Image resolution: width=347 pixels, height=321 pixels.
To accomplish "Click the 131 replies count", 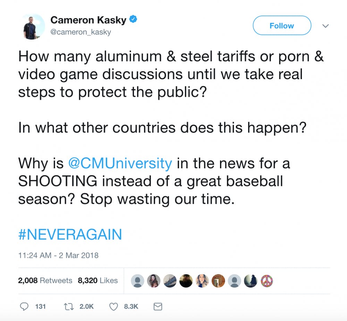I will click(41, 306).
